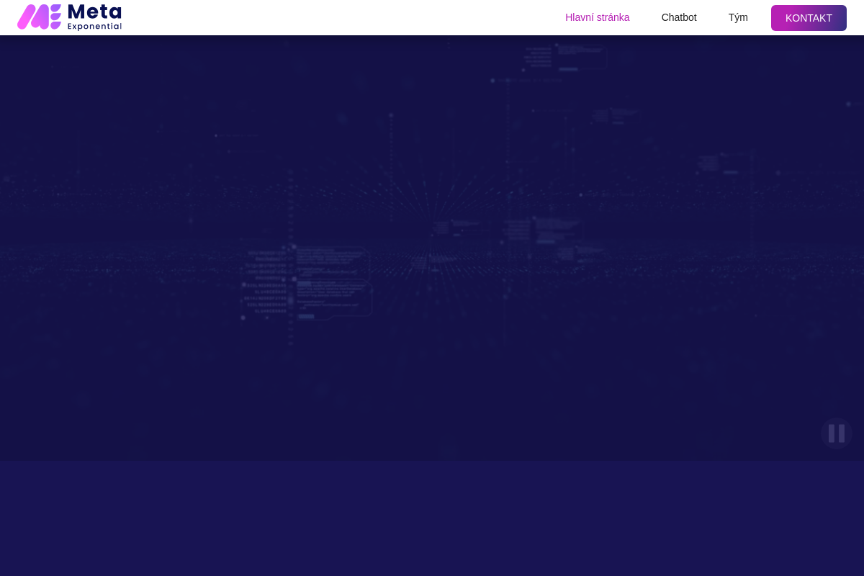Click the Exponential text under the logo

[94, 27]
